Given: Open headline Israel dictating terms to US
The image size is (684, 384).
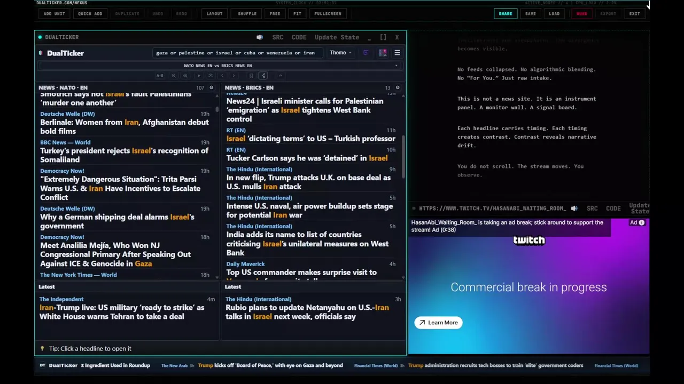Looking at the screenshot, I should click(x=310, y=139).
